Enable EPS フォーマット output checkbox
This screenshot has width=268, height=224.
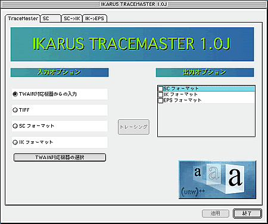(161, 100)
